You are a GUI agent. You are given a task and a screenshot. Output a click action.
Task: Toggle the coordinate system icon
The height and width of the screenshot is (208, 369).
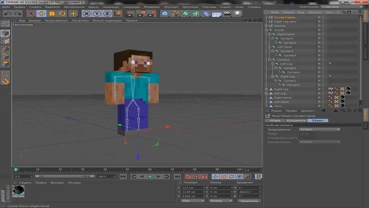coord(118,14)
